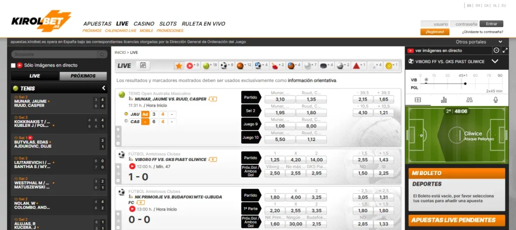The image size is (516, 230).
Task: Open Nolan vs Colombo sidebar match
Action: (x=59, y=205)
